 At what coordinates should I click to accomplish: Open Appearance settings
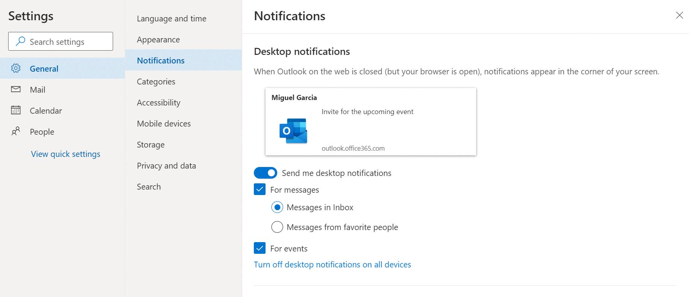click(x=183, y=39)
